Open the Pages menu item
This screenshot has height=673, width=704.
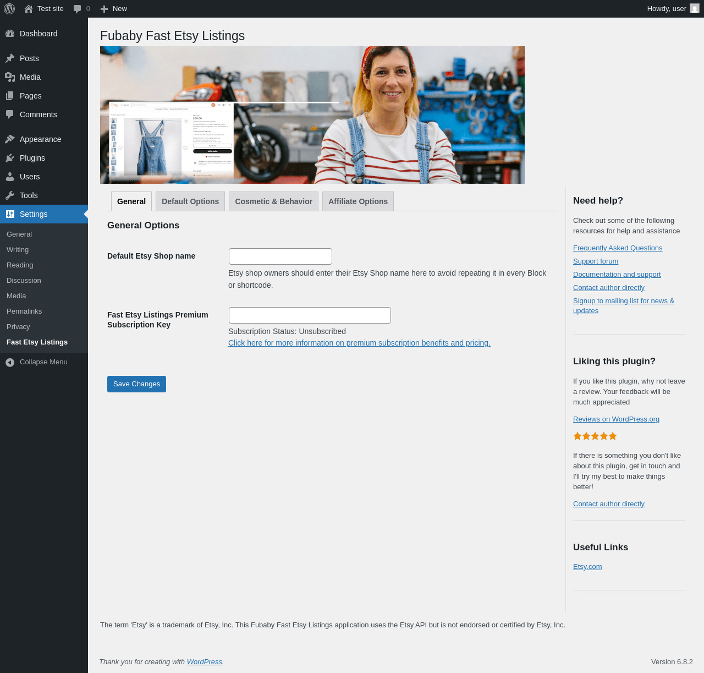tap(44, 96)
